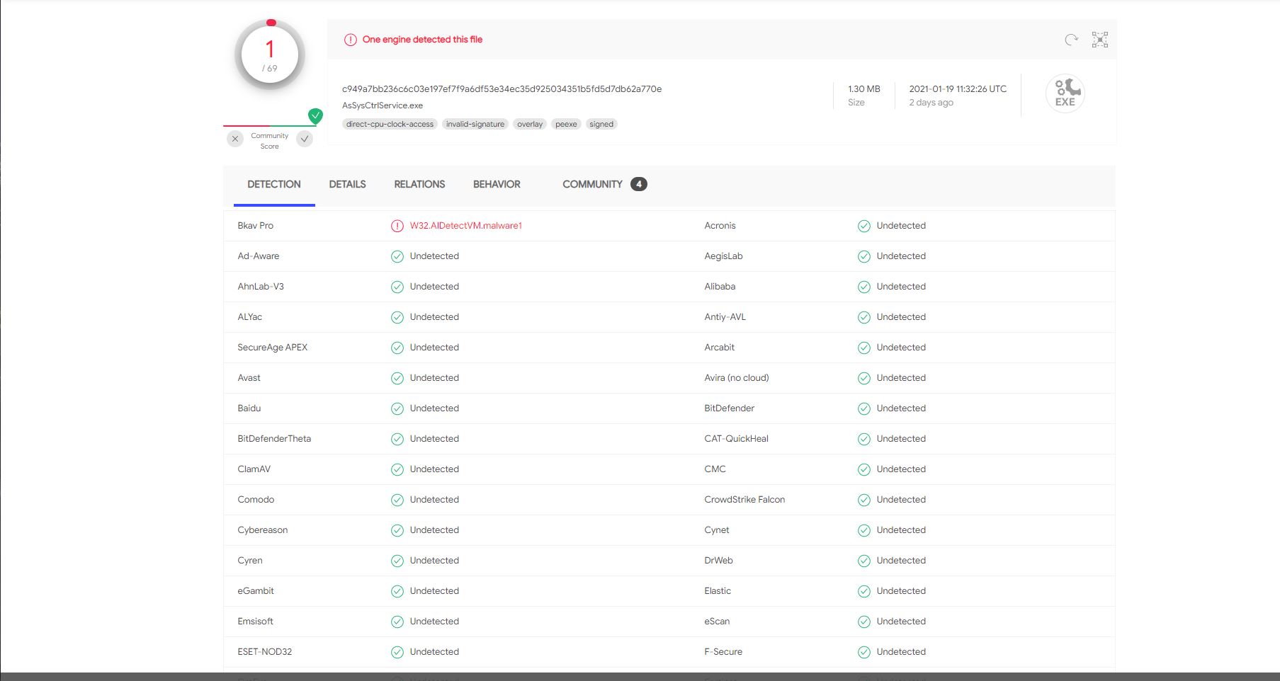Screen dimensions: 1280x681
Task: Click the green check icon for Arcabit
Action: (x=864, y=348)
